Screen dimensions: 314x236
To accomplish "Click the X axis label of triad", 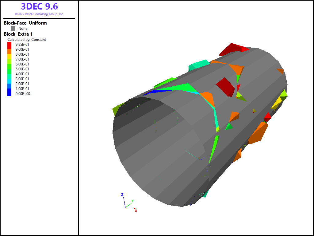I will point(136,211).
